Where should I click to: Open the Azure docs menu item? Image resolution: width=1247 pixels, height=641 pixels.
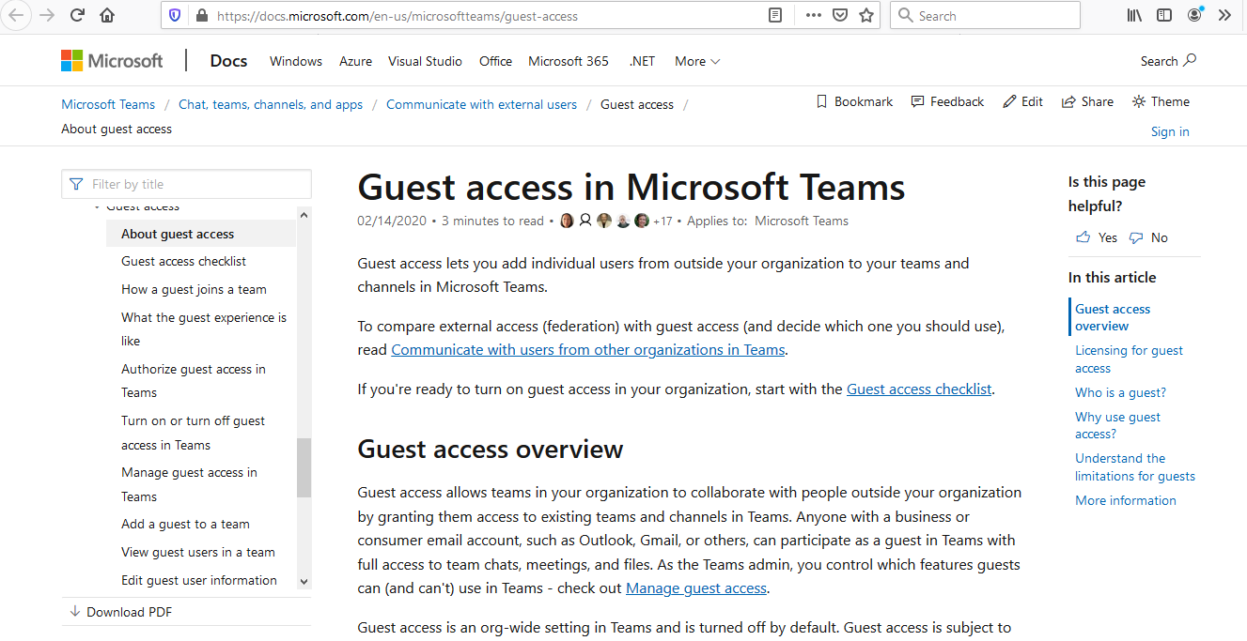click(x=356, y=61)
